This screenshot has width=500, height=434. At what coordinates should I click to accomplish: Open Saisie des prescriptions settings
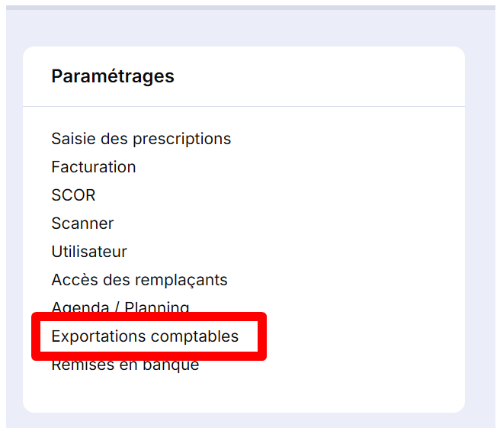[141, 139]
